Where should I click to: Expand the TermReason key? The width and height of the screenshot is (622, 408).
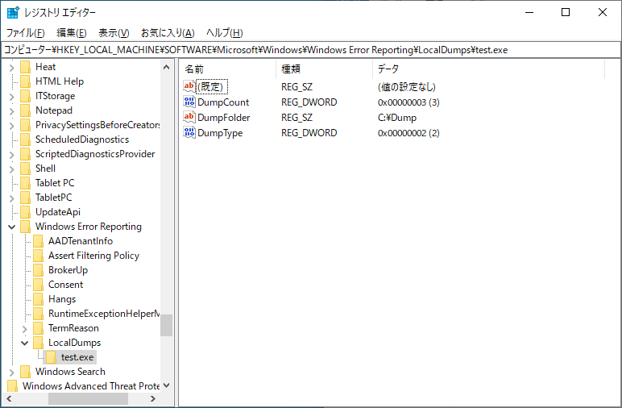(x=25, y=329)
